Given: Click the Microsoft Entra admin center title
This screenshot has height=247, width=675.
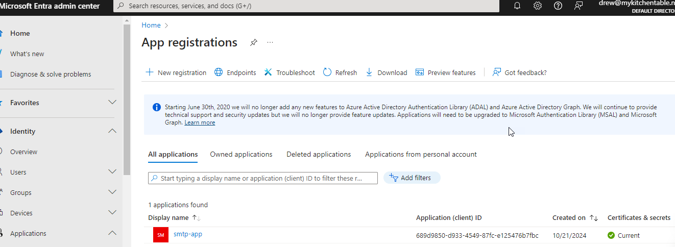Looking at the screenshot, I should [50, 6].
